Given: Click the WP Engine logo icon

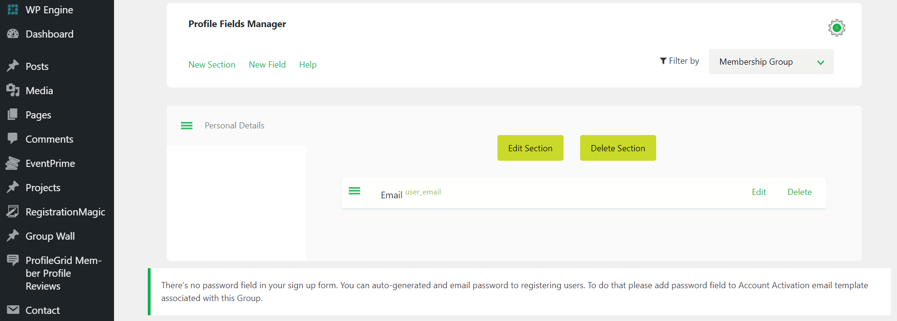Looking at the screenshot, I should click(x=13, y=10).
